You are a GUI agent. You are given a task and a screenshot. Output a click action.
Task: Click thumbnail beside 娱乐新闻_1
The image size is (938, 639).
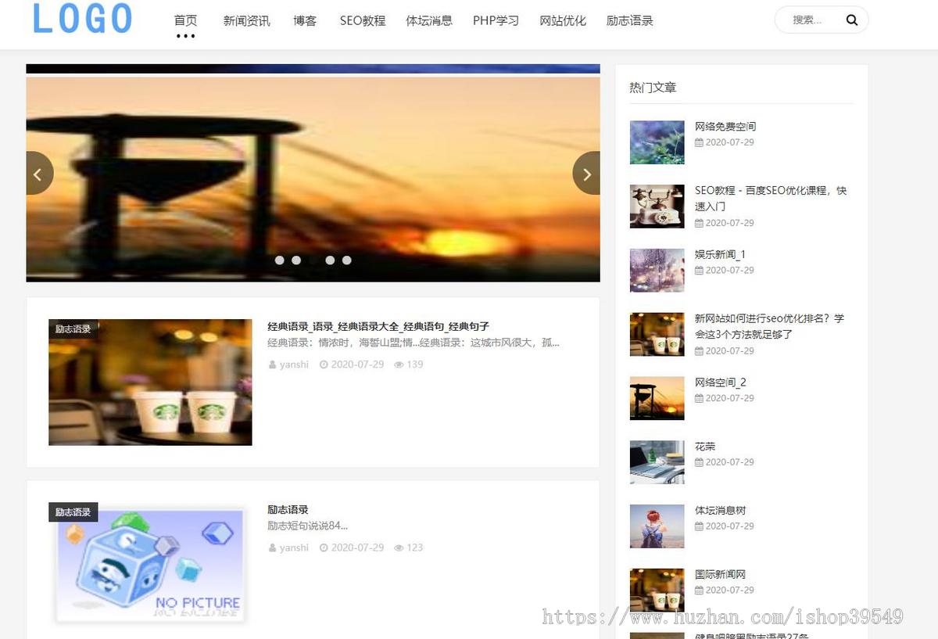(657, 271)
